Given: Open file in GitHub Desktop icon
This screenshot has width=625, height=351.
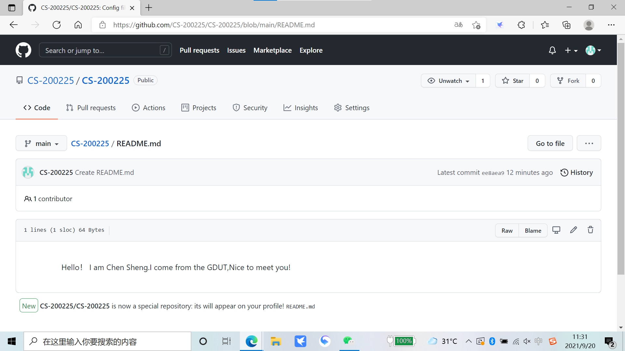Looking at the screenshot, I should [556, 230].
